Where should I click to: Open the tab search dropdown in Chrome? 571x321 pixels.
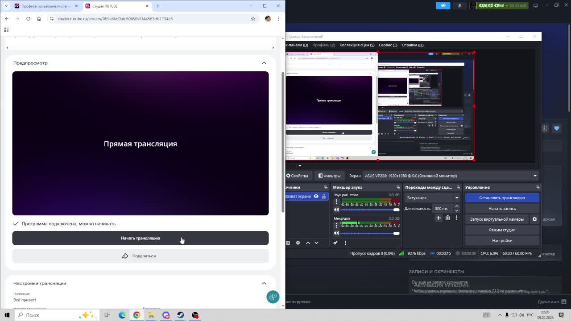coord(6,6)
